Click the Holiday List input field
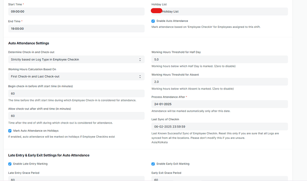 click(219, 12)
